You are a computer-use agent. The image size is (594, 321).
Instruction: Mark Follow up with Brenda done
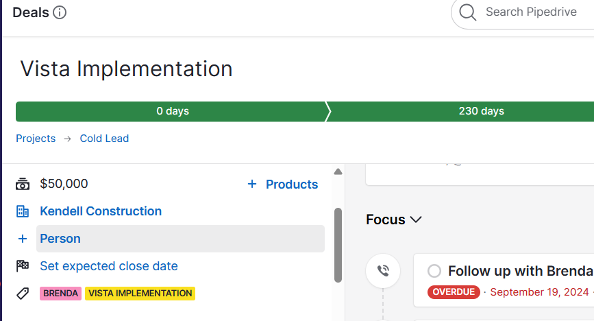[434, 271]
